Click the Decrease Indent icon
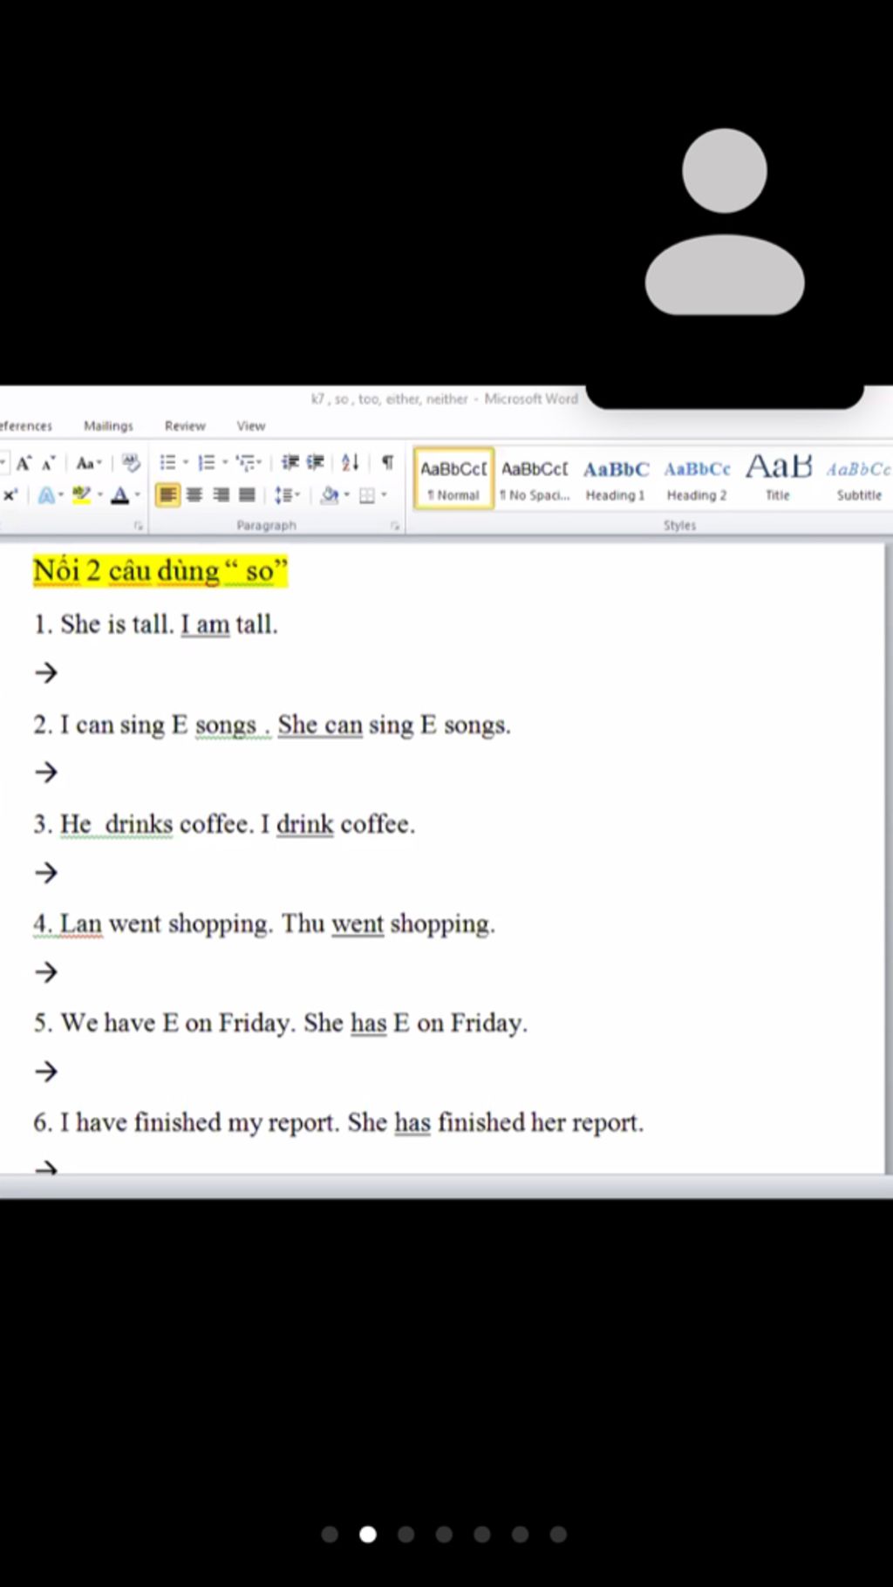Screen dimensions: 893x1587 [x=290, y=462]
